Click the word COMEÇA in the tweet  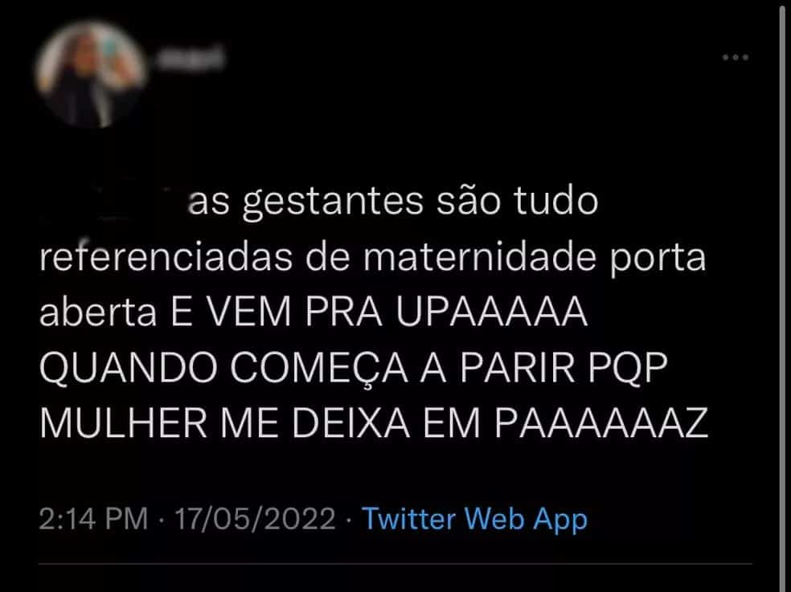coord(319,369)
